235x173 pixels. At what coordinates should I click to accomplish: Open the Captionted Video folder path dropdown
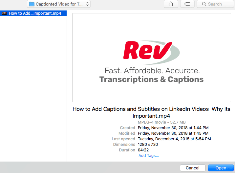(59, 4)
